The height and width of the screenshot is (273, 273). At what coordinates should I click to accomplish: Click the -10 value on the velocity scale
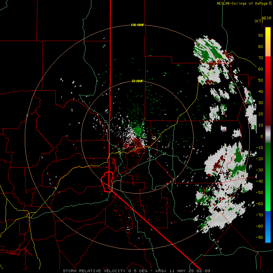click(259, 148)
